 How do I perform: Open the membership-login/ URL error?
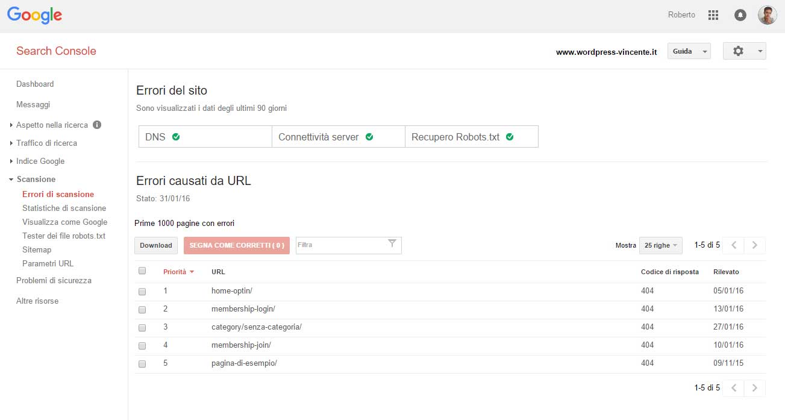243,309
